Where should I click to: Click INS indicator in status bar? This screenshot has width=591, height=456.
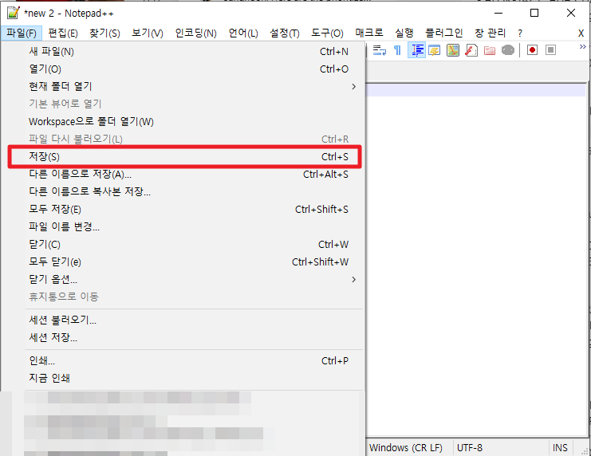[x=560, y=448]
